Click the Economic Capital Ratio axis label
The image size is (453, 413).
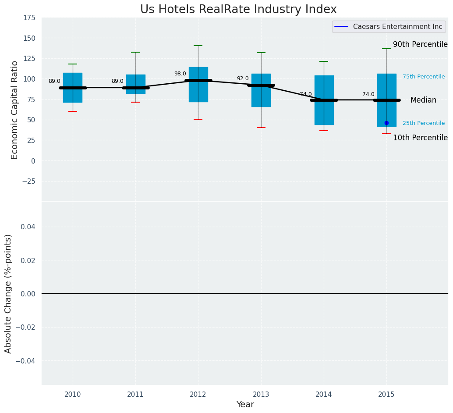(14, 110)
